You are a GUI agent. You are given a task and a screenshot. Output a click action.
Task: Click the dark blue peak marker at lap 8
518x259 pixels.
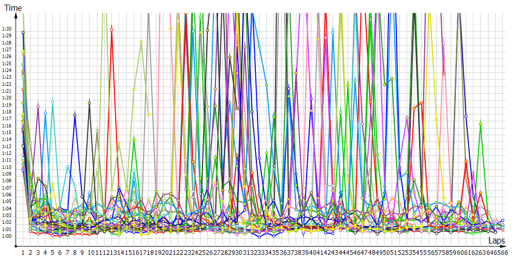coord(75,115)
